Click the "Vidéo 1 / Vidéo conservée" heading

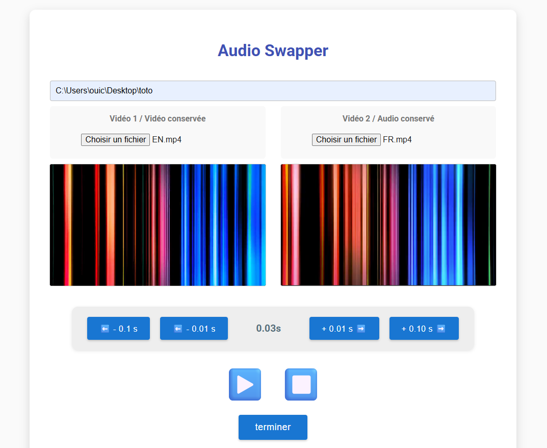(x=158, y=119)
